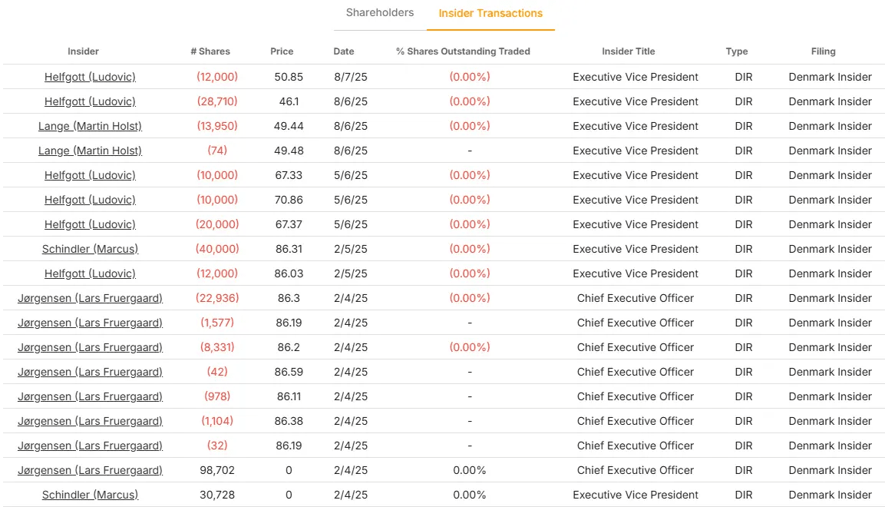Screen dimensions: 885x507
Task: Sort by the Insider column header
Action: (83, 51)
